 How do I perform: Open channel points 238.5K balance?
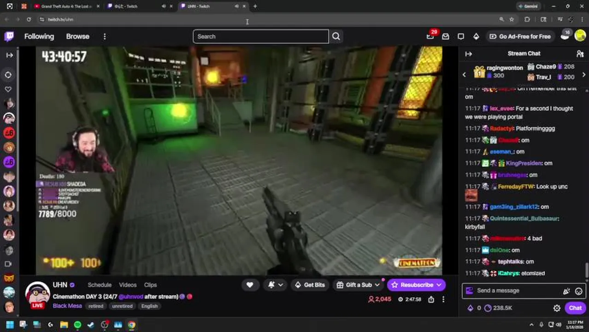coord(498,308)
